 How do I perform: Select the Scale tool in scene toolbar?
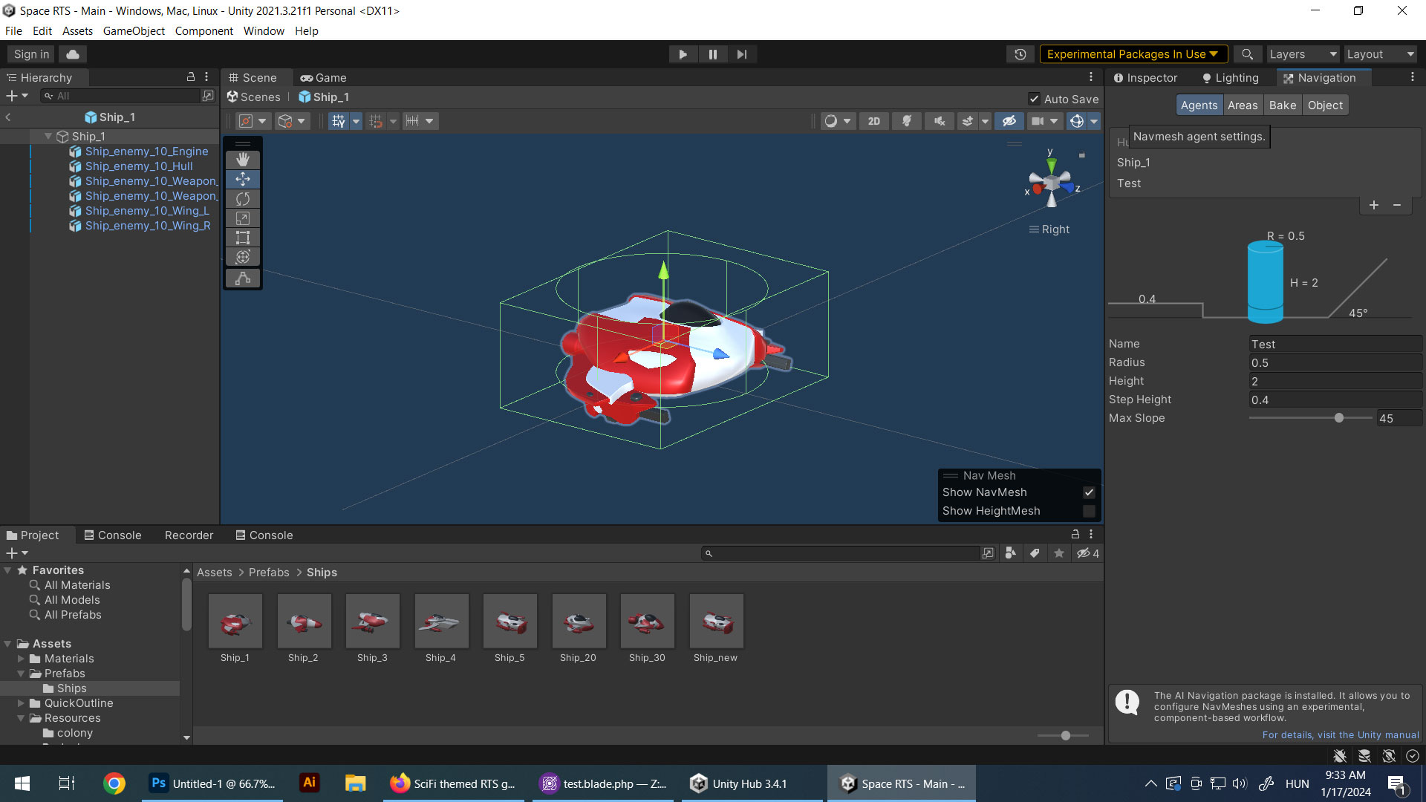click(x=243, y=218)
